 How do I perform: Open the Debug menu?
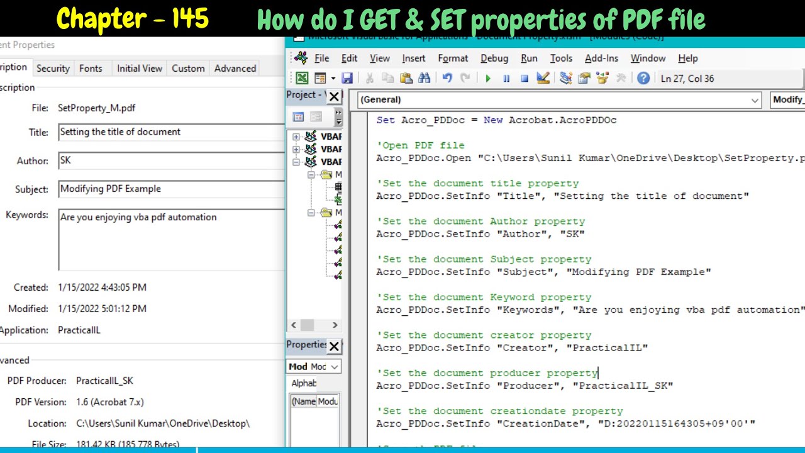494,58
